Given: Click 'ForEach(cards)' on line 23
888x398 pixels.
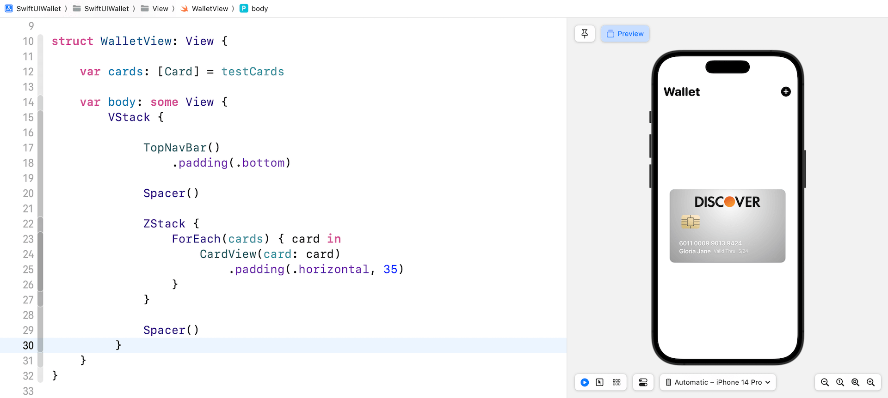Looking at the screenshot, I should click(221, 239).
